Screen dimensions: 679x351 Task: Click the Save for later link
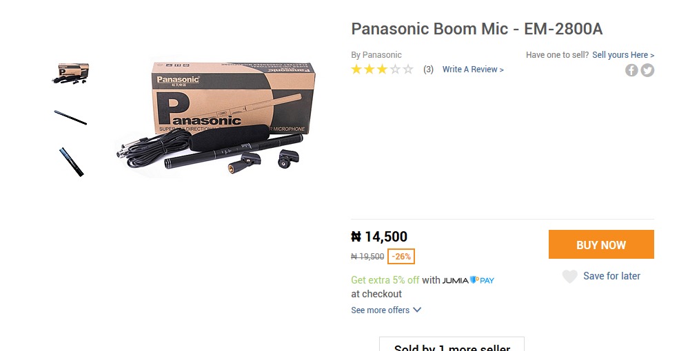pos(611,276)
